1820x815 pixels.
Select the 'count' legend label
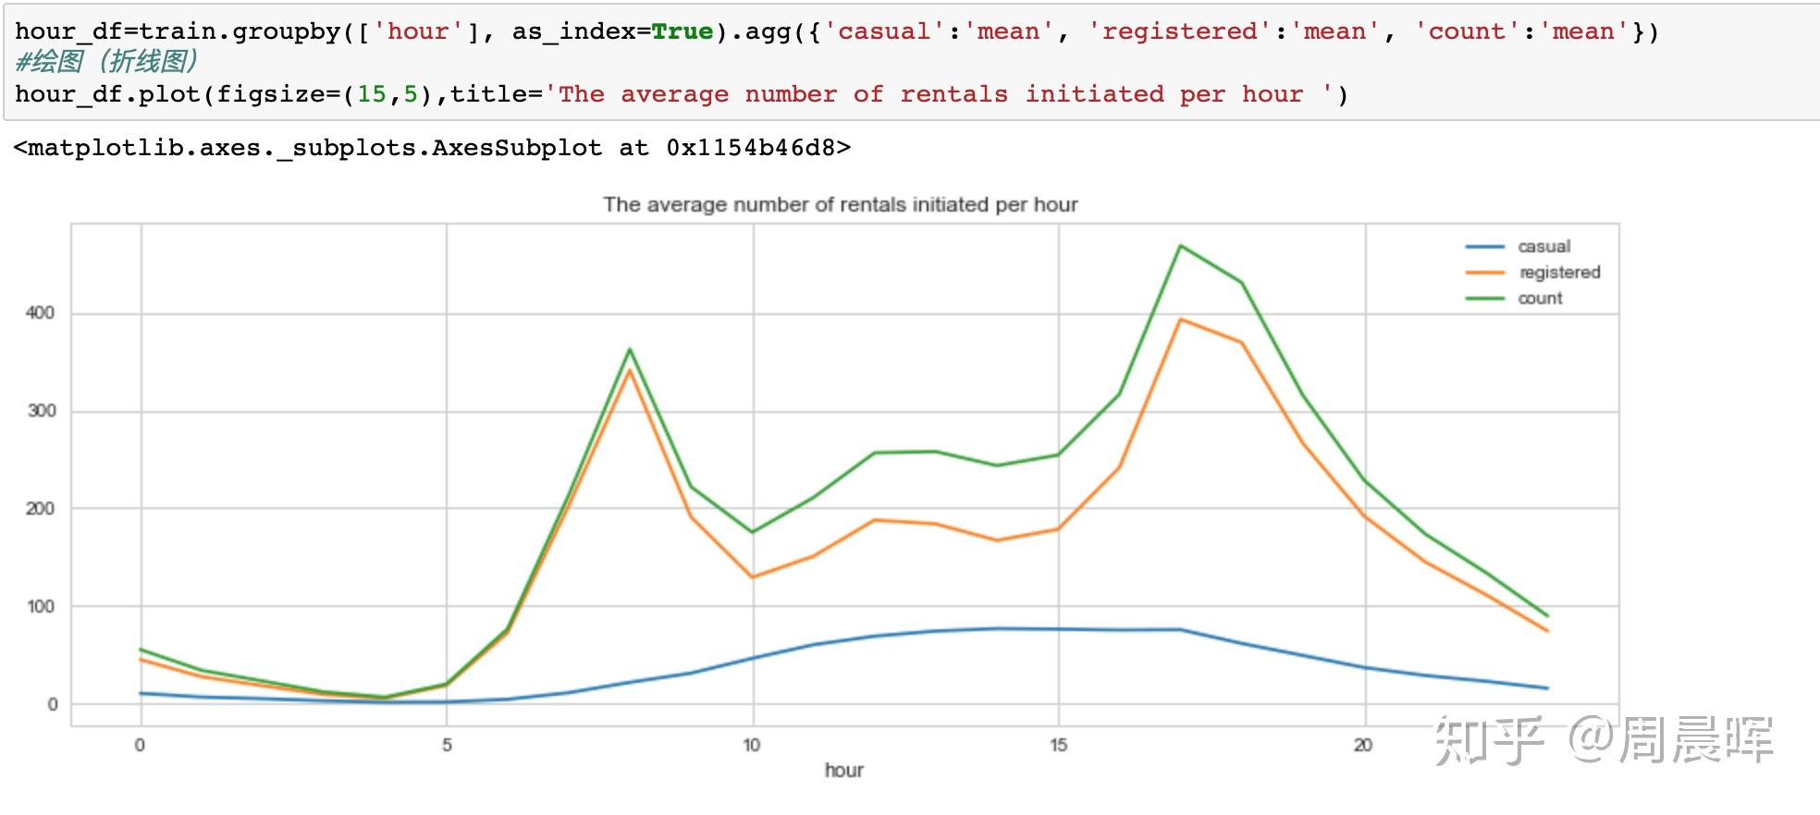[x=1540, y=298]
